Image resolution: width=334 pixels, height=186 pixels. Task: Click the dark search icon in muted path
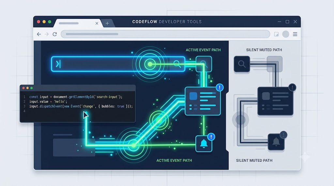point(242,64)
